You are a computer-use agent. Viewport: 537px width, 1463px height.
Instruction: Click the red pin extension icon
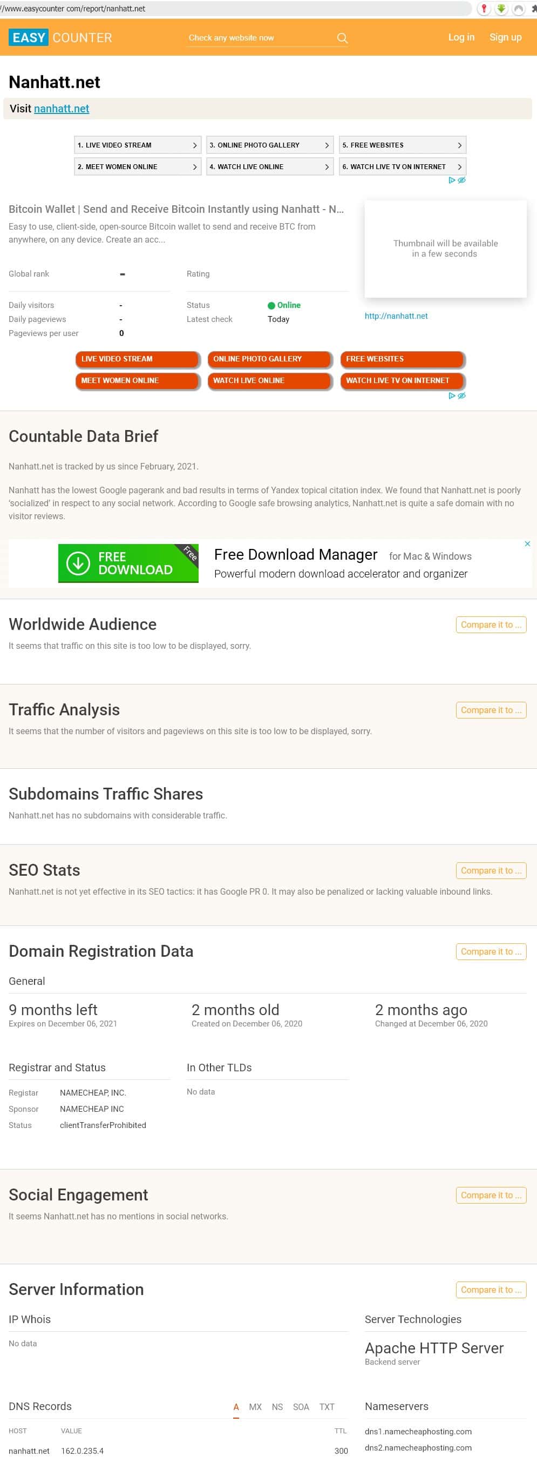coord(484,9)
